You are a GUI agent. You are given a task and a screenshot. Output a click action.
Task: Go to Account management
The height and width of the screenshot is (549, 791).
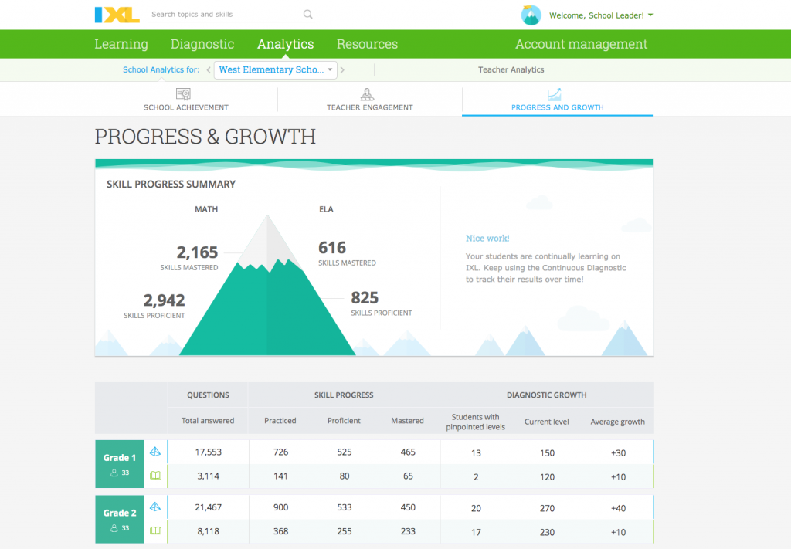[x=581, y=44]
